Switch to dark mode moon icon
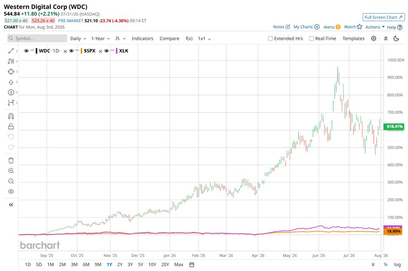Image resolution: width=408 pixels, height=271 pixels. 396,39
